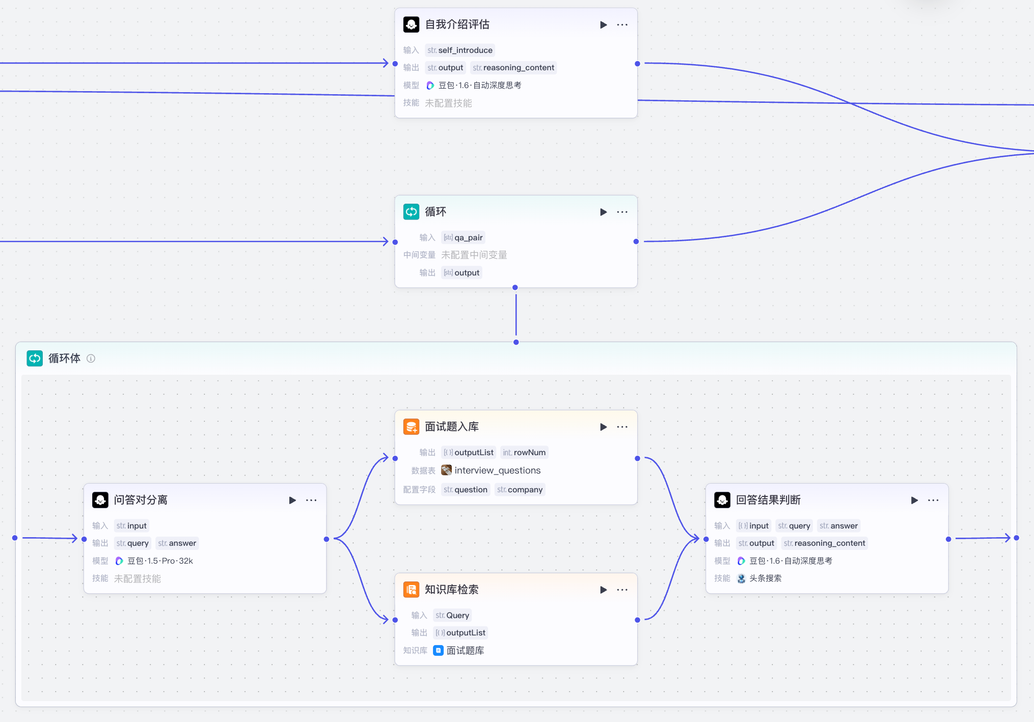Run the 回答结果判断 node
The width and height of the screenshot is (1034, 722).
click(x=914, y=500)
